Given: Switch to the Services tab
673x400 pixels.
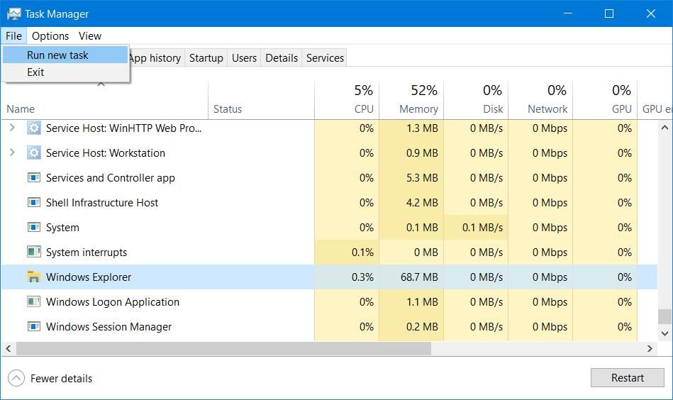Looking at the screenshot, I should 325,58.
